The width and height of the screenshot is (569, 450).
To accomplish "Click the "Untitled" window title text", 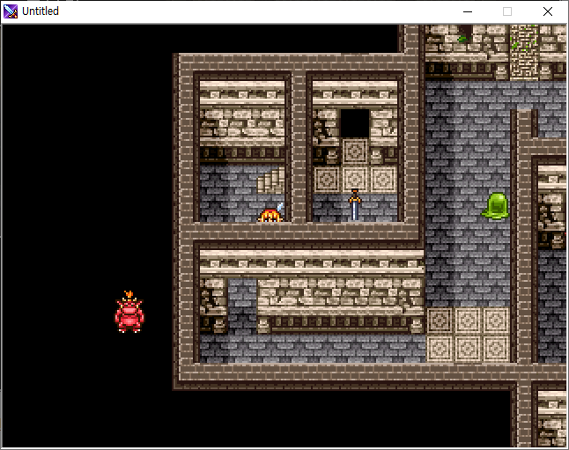I will pos(41,11).
